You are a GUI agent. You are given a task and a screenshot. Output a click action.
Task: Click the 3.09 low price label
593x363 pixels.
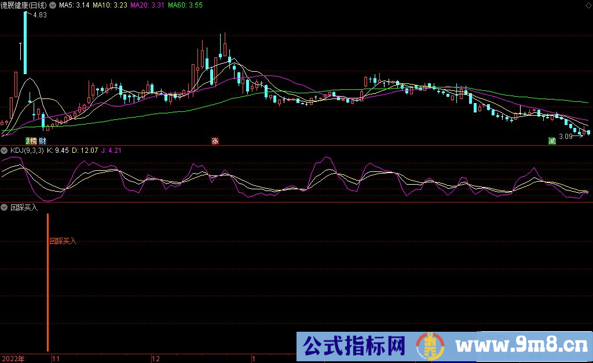click(x=565, y=137)
